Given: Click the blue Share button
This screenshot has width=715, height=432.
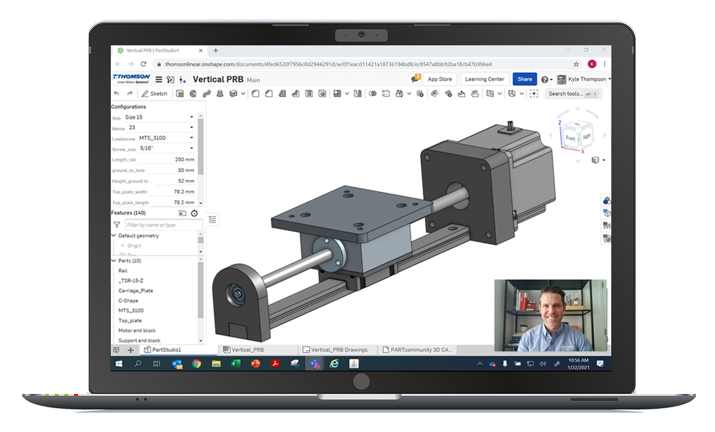Looking at the screenshot, I should tap(524, 79).
